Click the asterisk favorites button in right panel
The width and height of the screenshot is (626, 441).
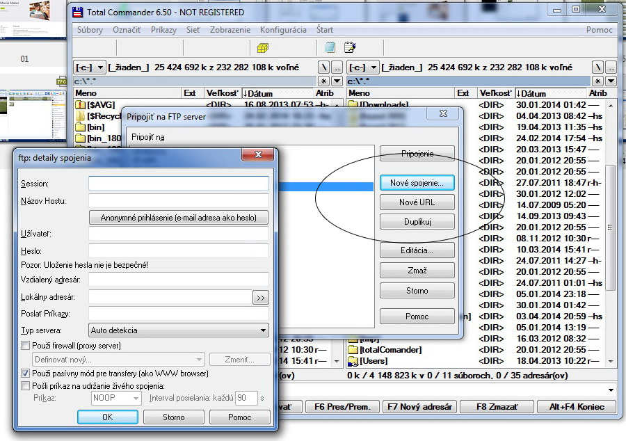(597, 81)
